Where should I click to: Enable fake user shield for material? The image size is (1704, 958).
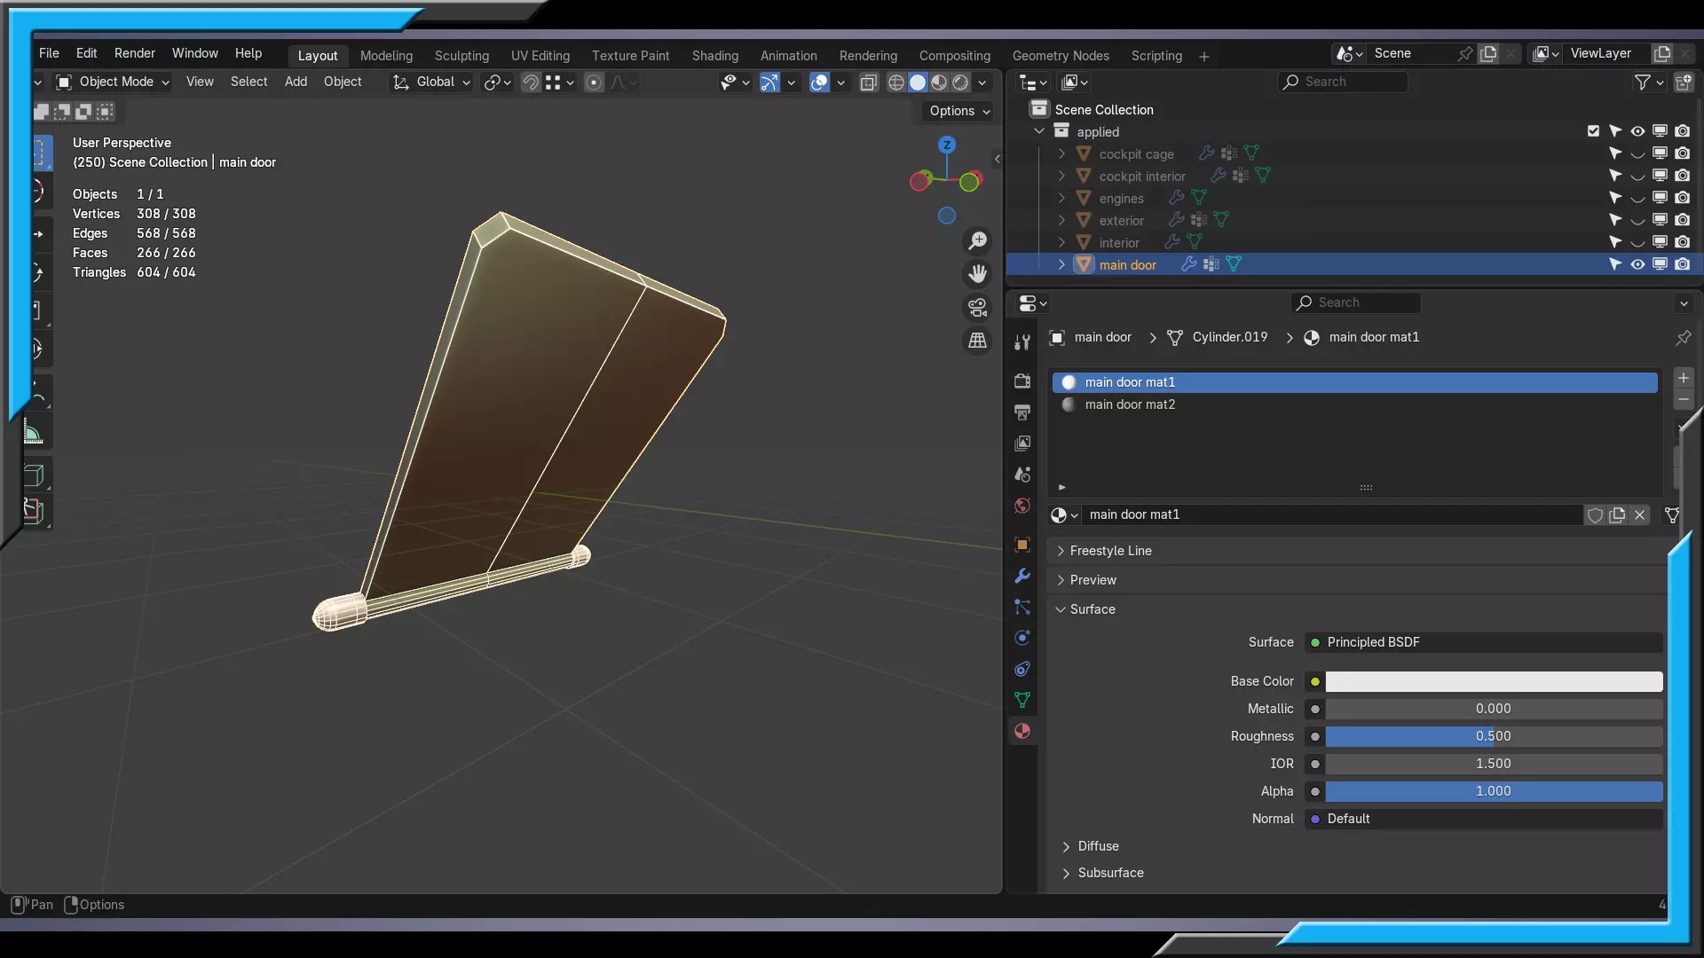[x=1595, y=515]
